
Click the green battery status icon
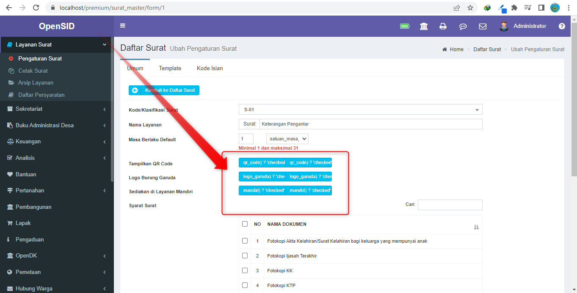(405, 26)
